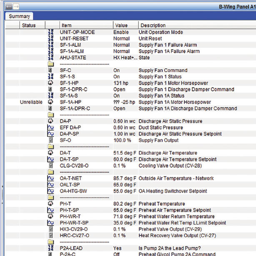256x256 pixels.
Task: Select the OALT-SP item name
Action: 70,185
